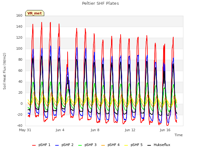This screenshot has height=151, width=202.
Task: Click the 160 y-axis tick label
Action: tap(19, 16)
